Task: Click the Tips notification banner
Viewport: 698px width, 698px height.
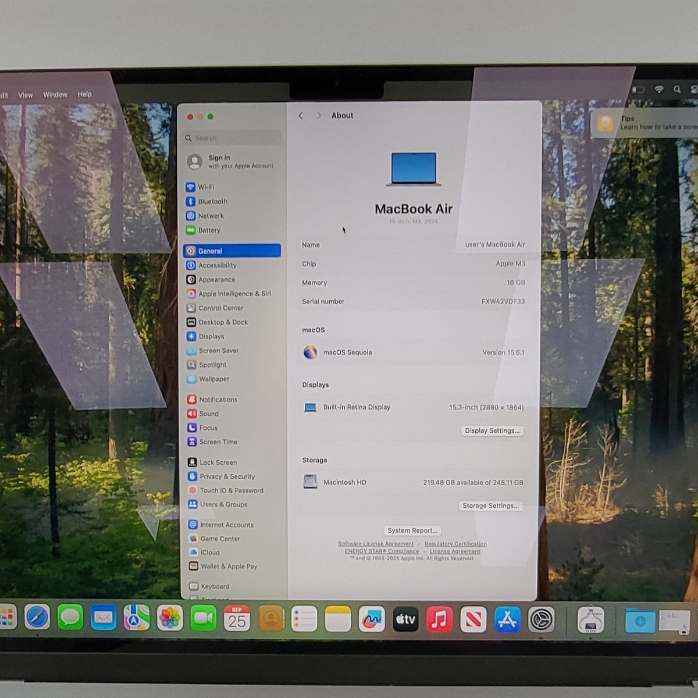Action: pyautogui.click(x=644, y=123)
